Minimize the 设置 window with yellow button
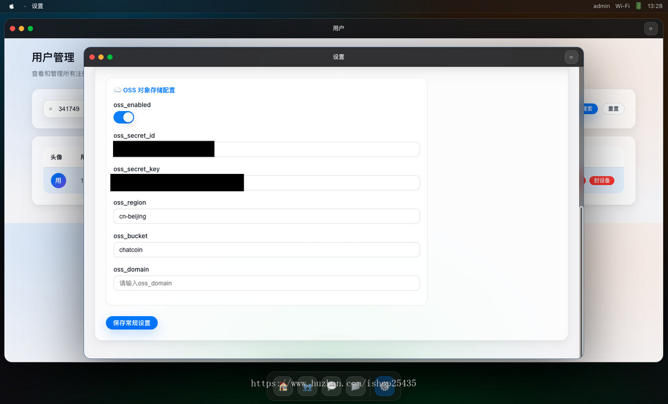668x404 pixels. (101, 57)
